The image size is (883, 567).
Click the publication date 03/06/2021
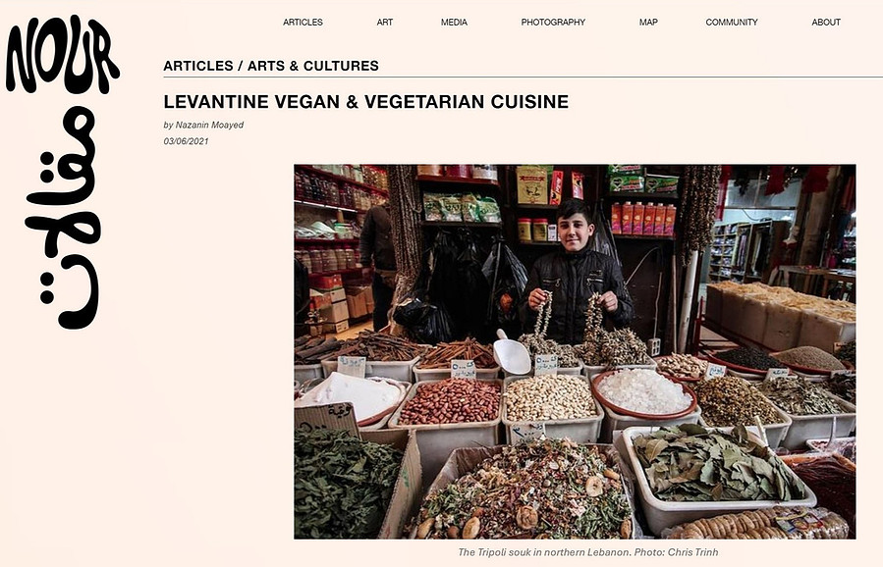click(186, 141)
